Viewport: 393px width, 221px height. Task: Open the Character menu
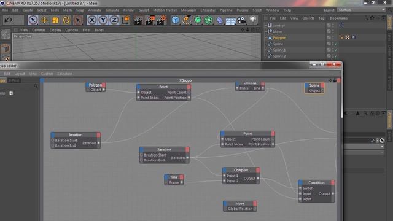[x=208, y=10]
